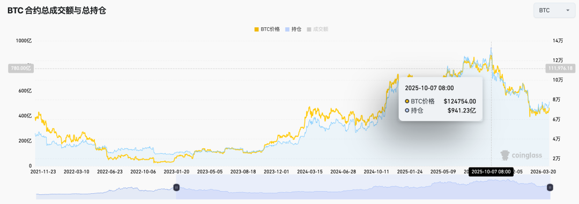Open the BTC coin dropdown
The height and width of the screenshot is (204, 579).
pos(554,10)
